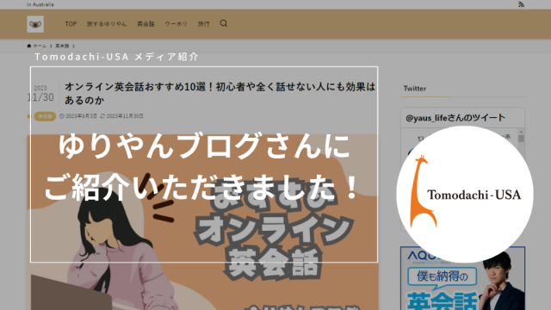
Task: Open the 旅するゆりやん menu item
Action: (107, 24)
